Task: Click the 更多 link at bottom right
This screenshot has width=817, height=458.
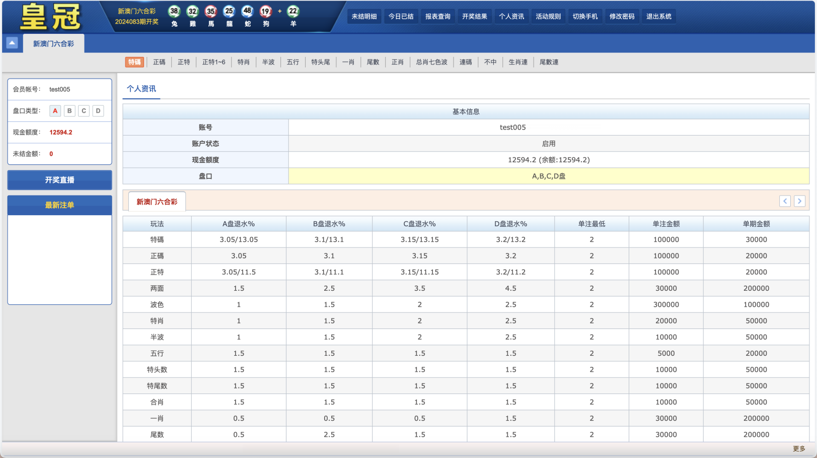Action: [x=799, y=447]
